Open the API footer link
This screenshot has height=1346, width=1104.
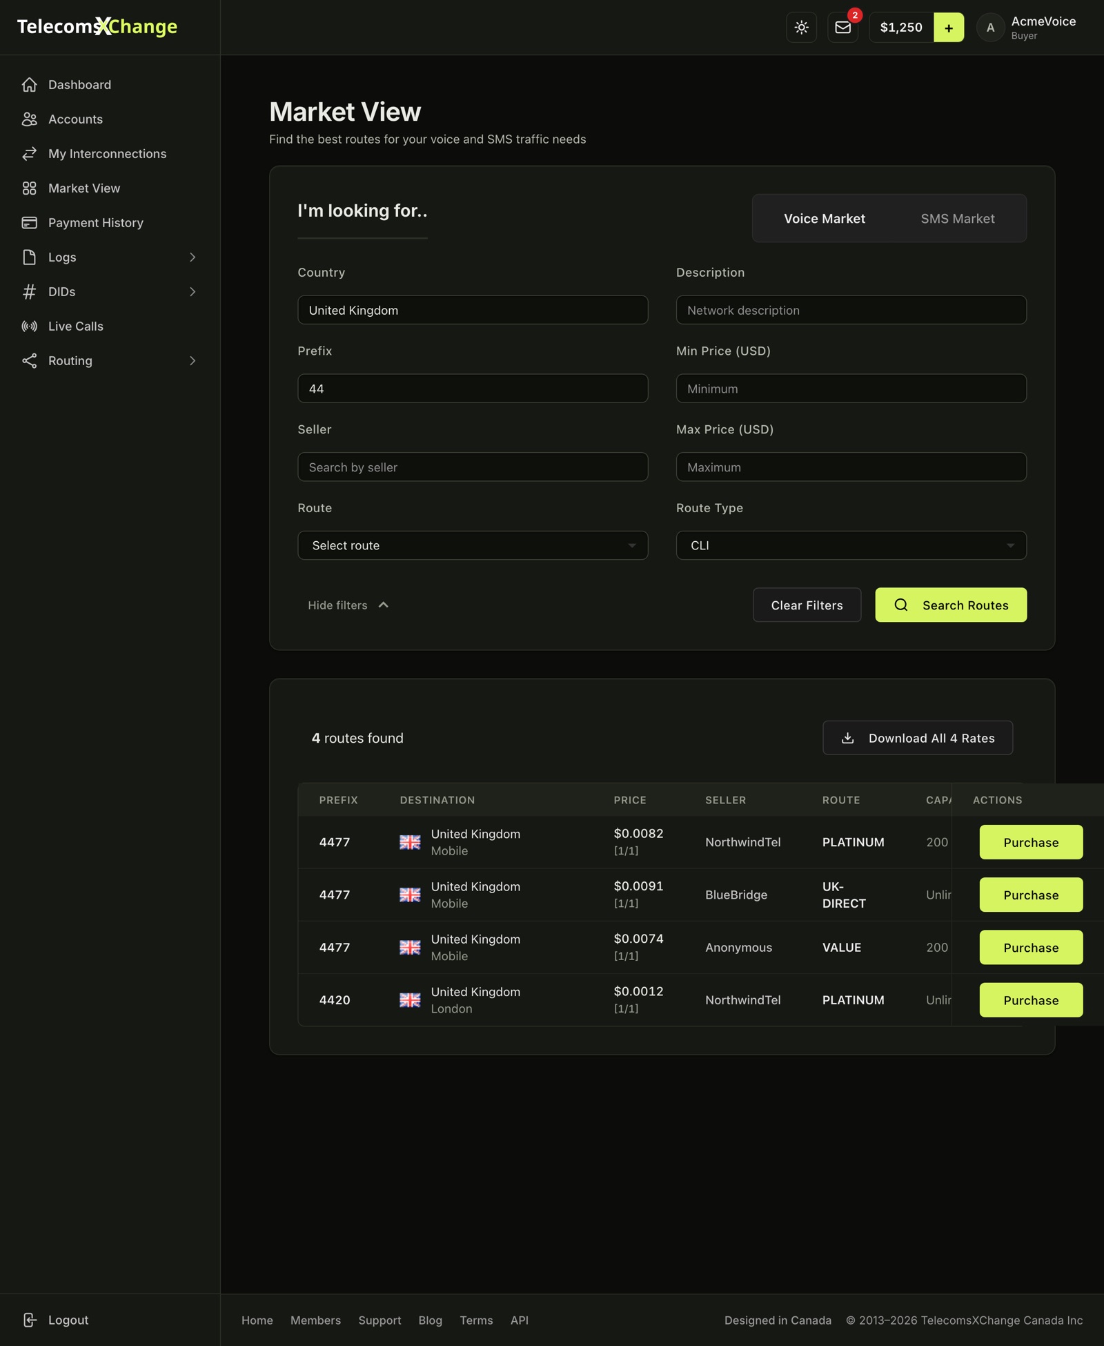pos(520,1320)
